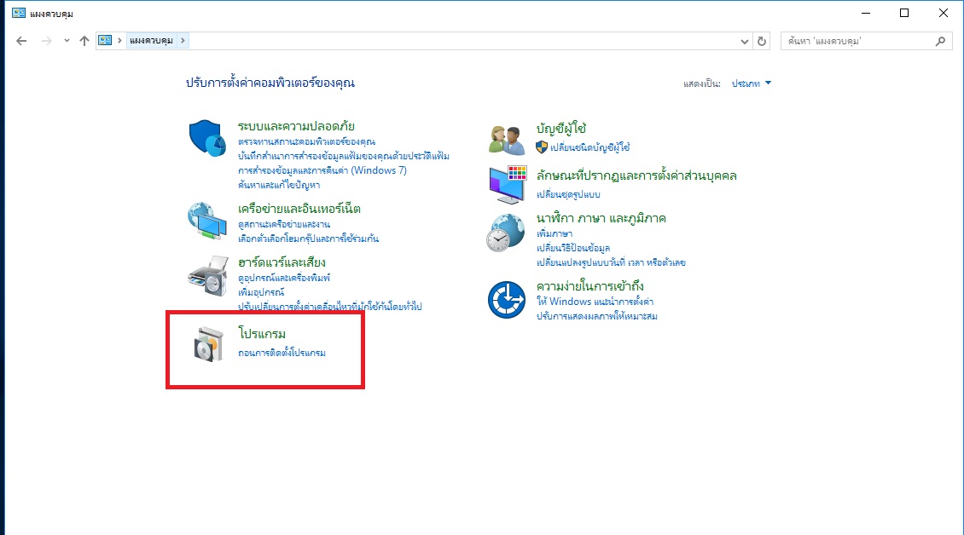
Task: Click the search magnifier icon
Action: click(940, 40)
